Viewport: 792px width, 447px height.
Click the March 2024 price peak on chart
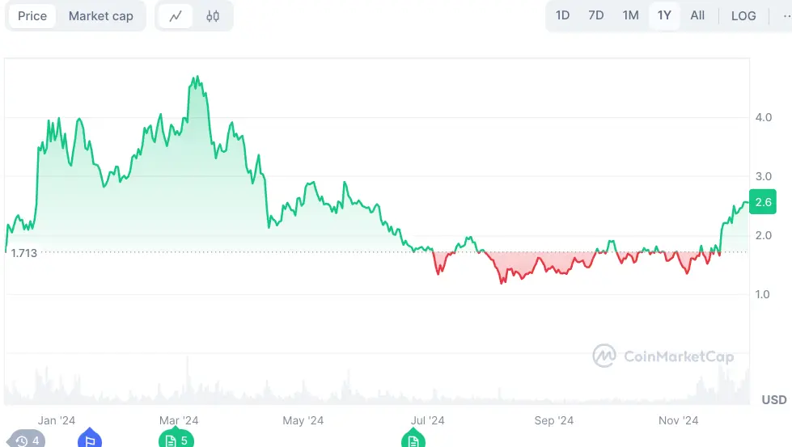[x=196, y=77]
